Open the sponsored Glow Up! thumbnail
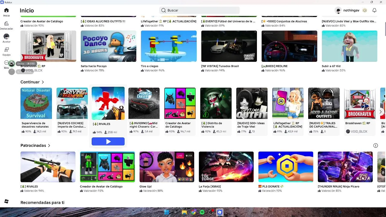 point(167,167)
